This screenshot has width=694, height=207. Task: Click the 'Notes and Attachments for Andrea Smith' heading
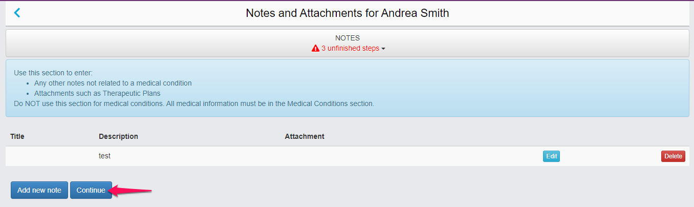click(347, 13)
